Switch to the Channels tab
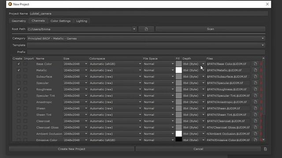Viewport: 282px width, 158px height. pos(38,21)
